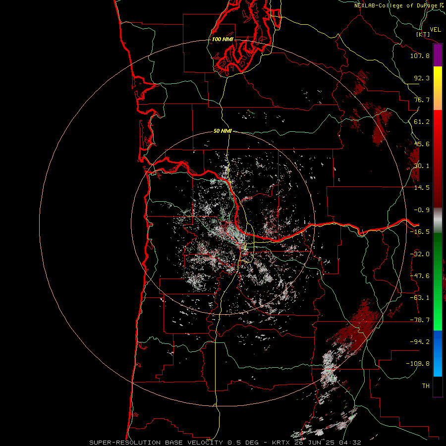The width and height of the screenshot is (446, 446).
Task: Click the 04:32 timestamp in the caption
Action: pos(351,443)
